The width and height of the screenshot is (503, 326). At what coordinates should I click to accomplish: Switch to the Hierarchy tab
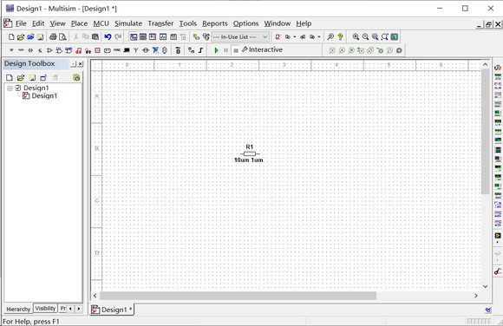[18, 309]
